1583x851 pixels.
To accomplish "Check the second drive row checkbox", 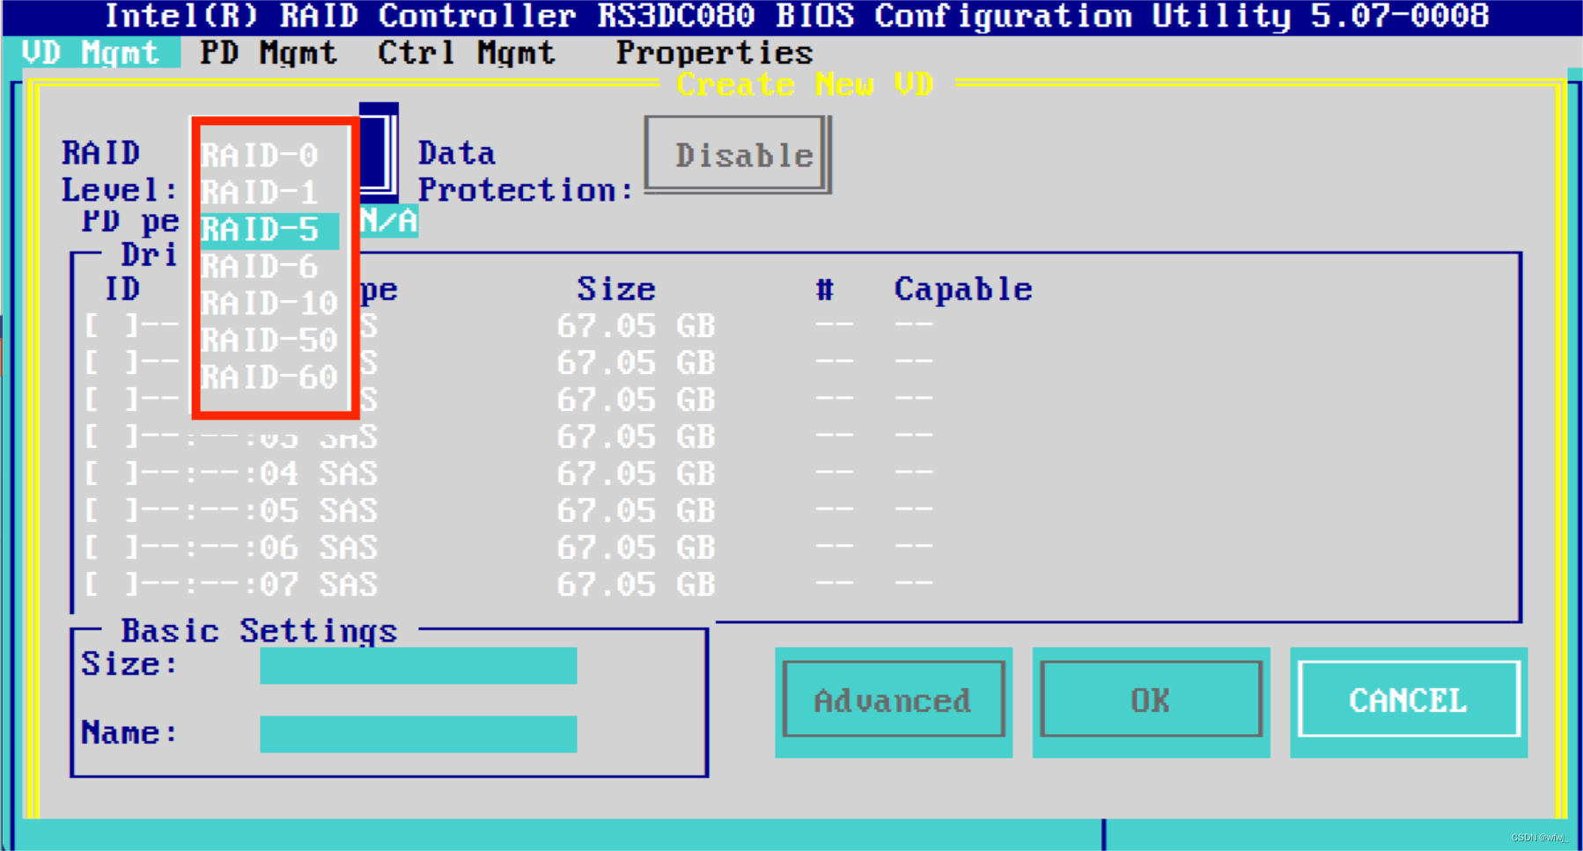I will [112, 363].
